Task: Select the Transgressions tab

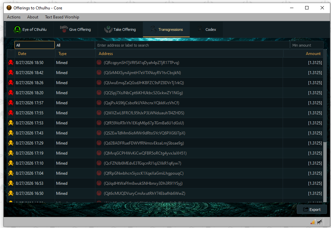Action: click(167, 30)
